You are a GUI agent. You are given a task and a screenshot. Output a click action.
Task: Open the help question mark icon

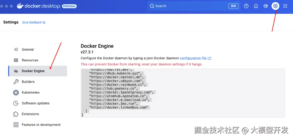246,6
